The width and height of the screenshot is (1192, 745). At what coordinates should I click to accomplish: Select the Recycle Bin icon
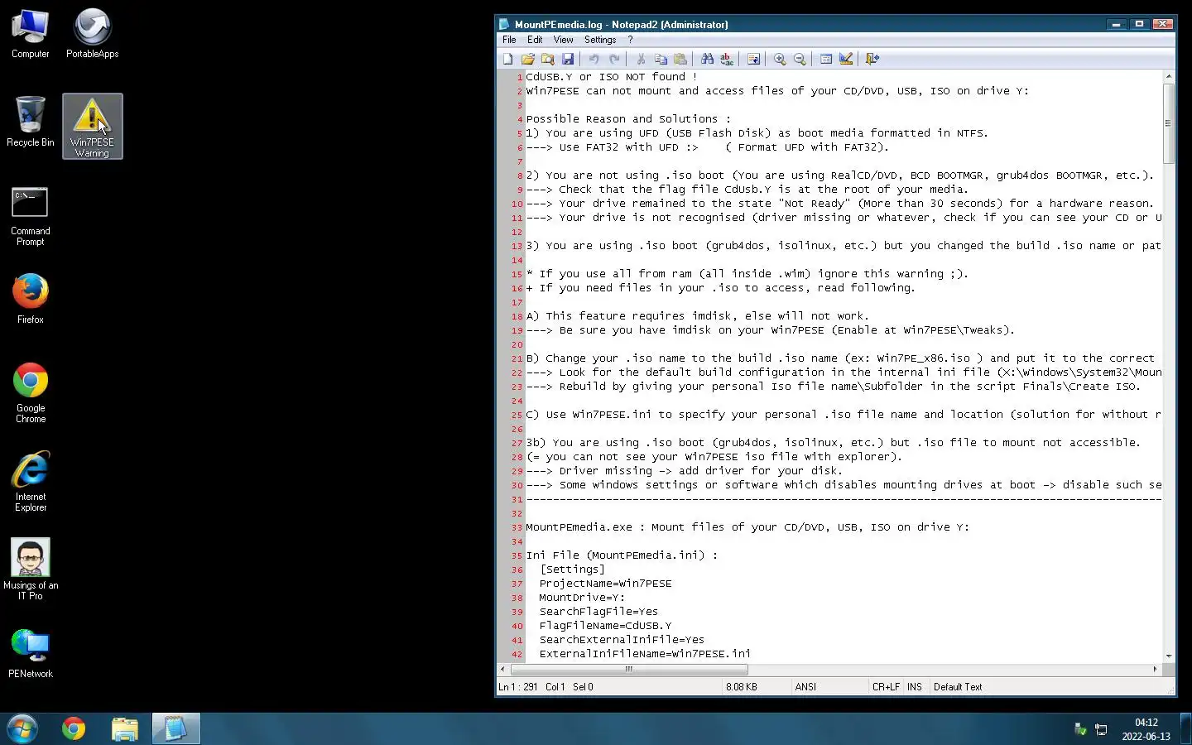pyautogui.click(x=31, y=123)
